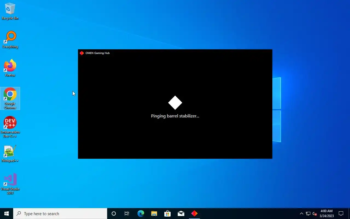Open Mail app from the taskbar

(181, 214)
